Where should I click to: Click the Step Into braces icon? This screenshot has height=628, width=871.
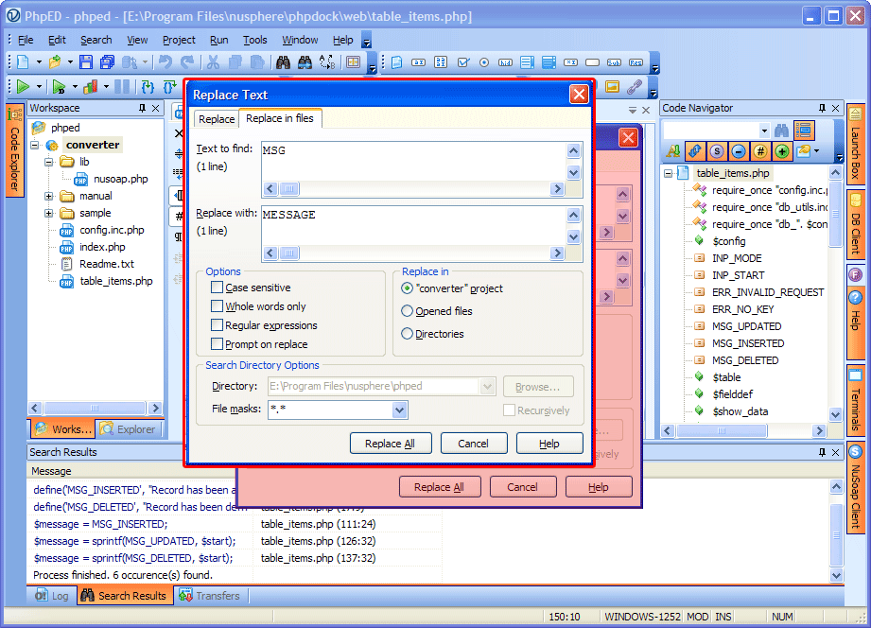click(x=148, y=87)
